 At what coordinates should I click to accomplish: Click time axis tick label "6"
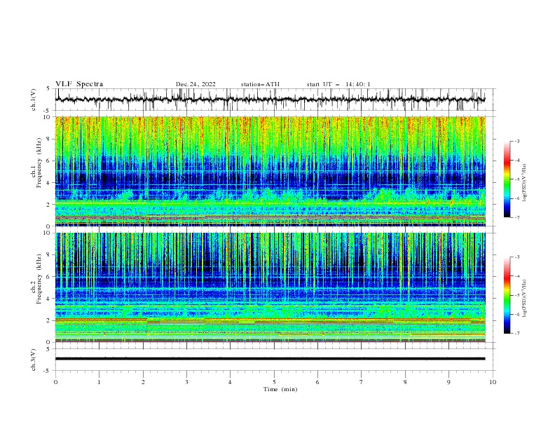[317, 382]
